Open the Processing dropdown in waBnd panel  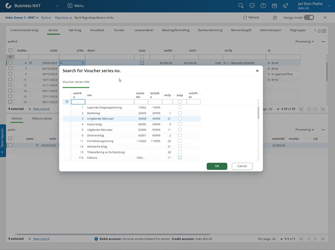coord(305,42)
